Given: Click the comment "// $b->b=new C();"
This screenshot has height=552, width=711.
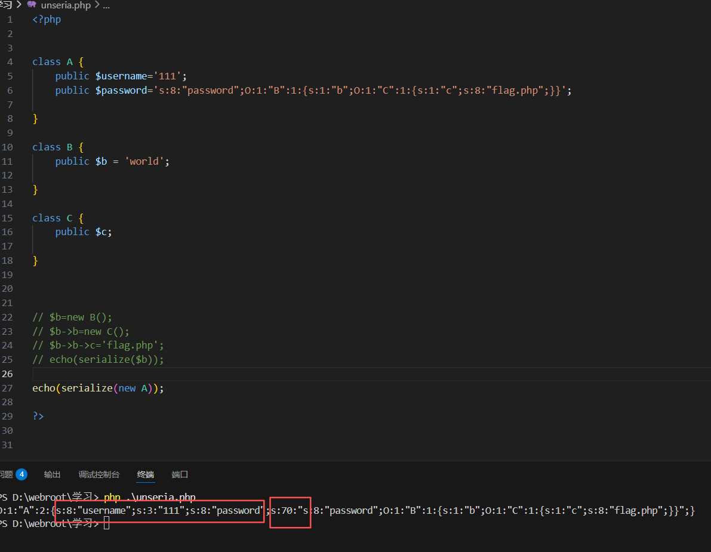Looking at the screenshot, I should pyautogui.click(x=81, y=332).
